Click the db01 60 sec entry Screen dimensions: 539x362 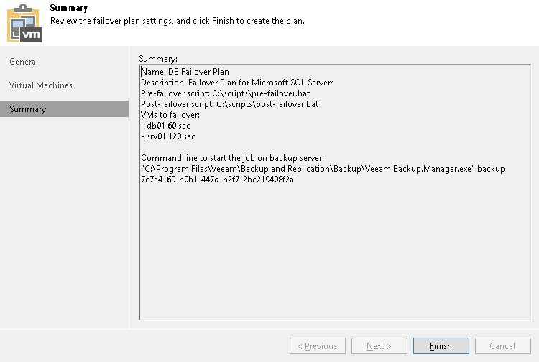click(166, 126)
